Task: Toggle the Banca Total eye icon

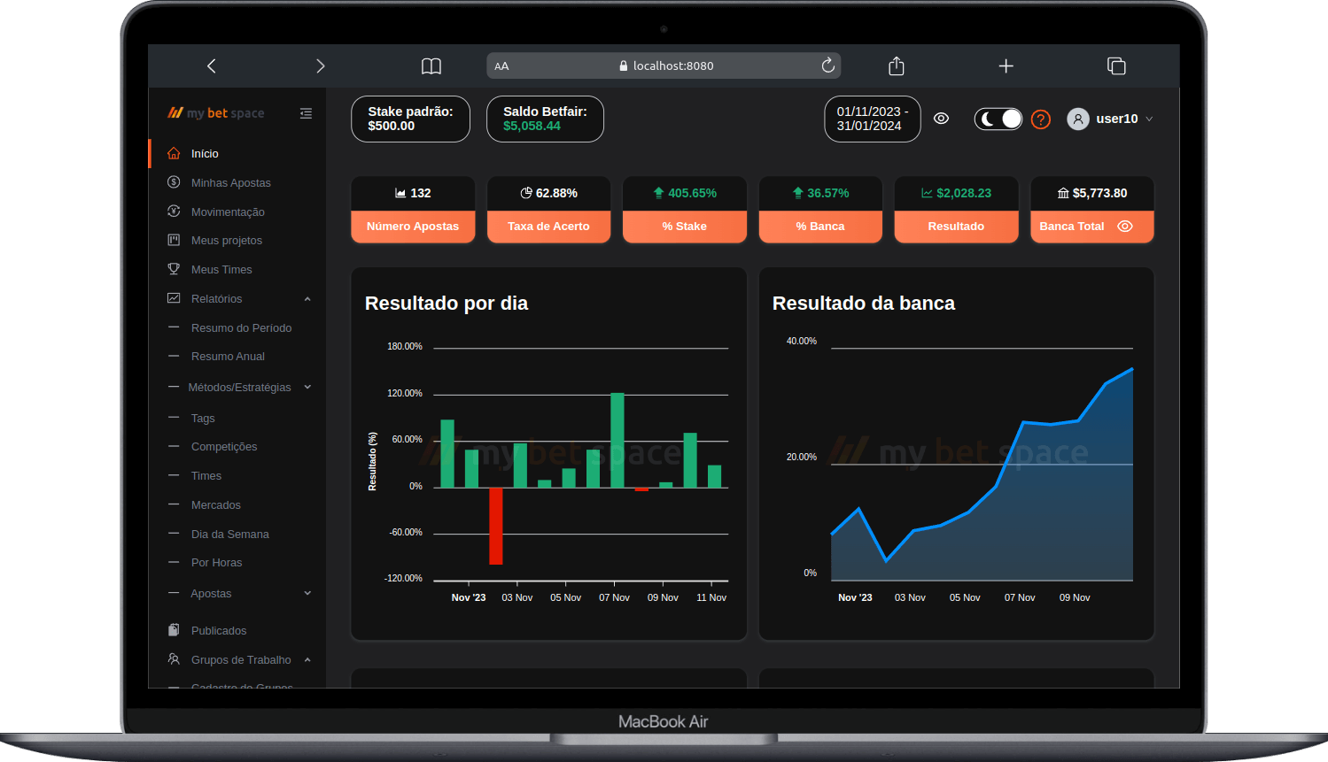Action: [1125, 227]
